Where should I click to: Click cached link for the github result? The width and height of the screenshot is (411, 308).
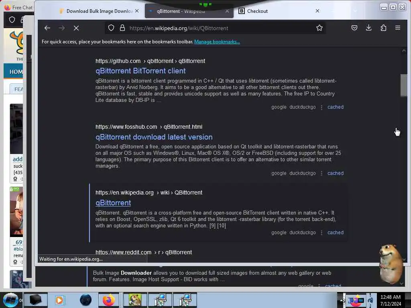335,107
